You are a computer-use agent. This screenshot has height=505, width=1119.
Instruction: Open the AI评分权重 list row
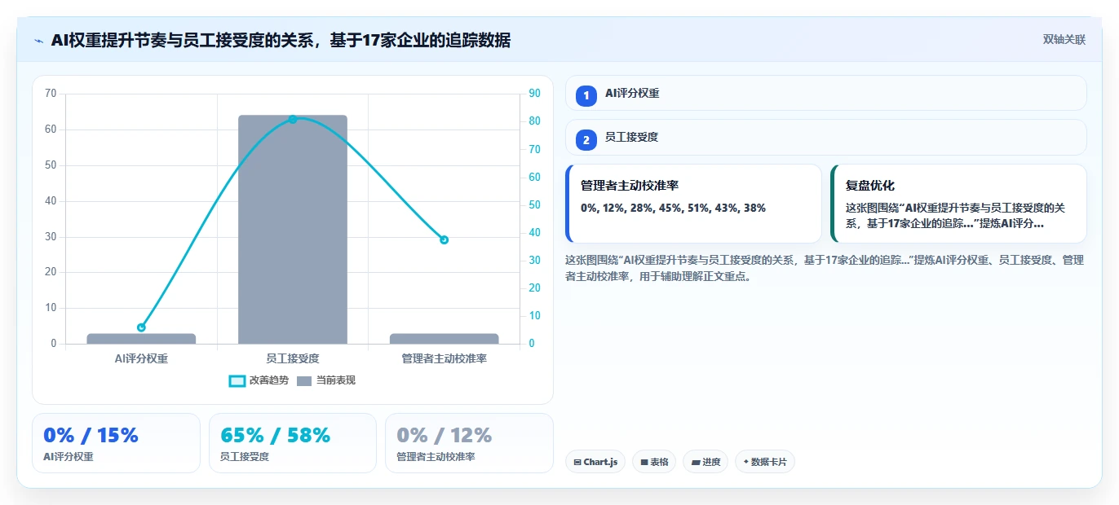[x=825, y=93]
